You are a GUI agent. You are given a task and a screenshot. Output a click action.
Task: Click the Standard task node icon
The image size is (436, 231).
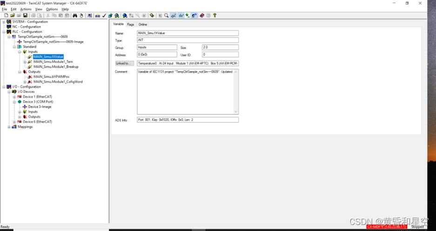(20, 46)
